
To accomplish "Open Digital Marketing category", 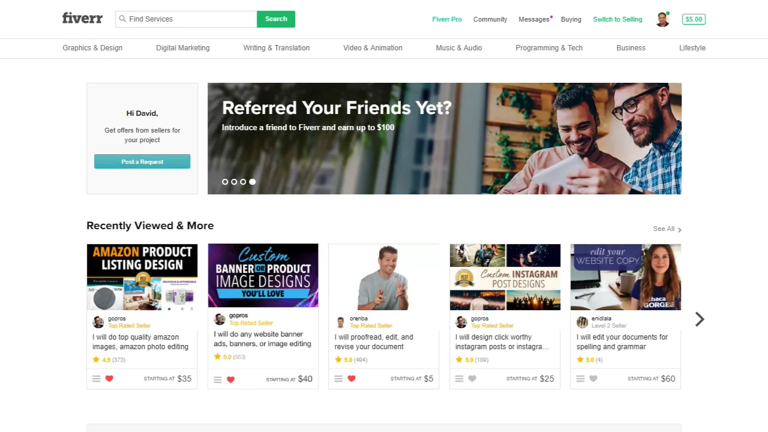I will [x=183, y=48].
